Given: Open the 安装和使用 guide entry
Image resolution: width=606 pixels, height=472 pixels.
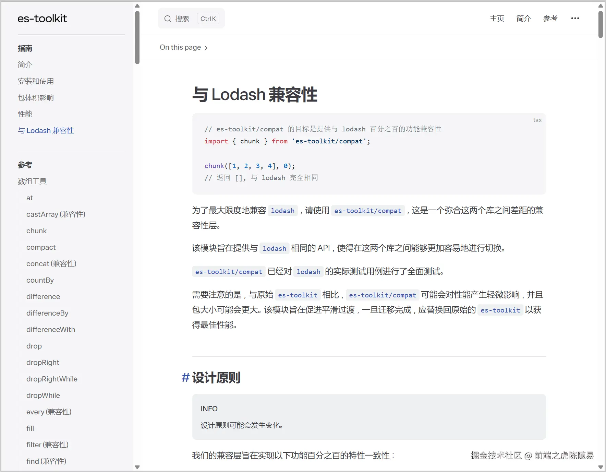Looking at the screenshot, I should [x=36, y=81].
